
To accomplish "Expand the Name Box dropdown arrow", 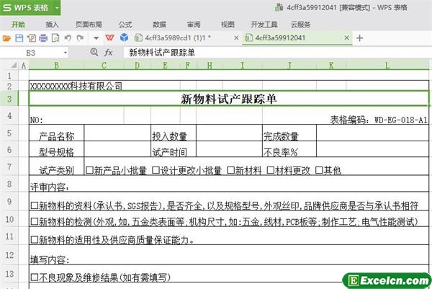I will [x=66, y=53].
